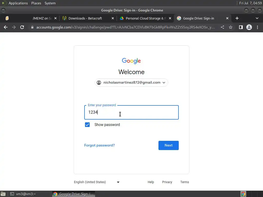The height and width of the screenshot is (197, 263).
Task: Open the window menu button on title bar
Action: click(3, 10)
